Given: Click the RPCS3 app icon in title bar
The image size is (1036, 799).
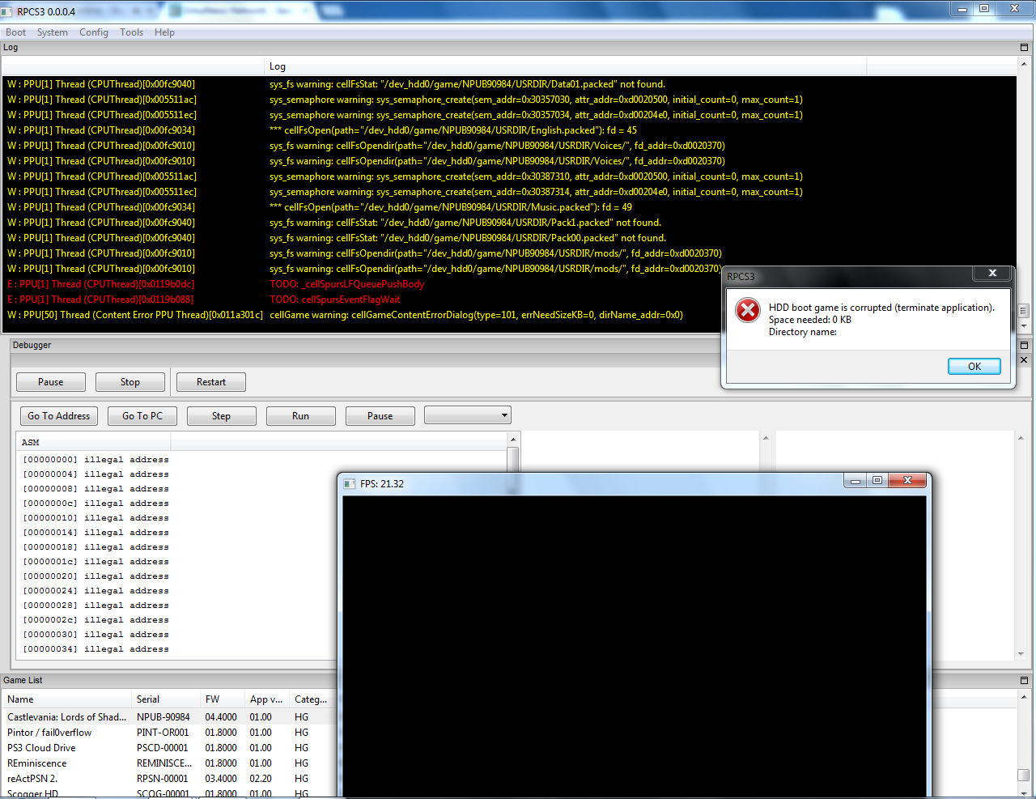Looking at the screenshot, I should click(x=7, y=12).
